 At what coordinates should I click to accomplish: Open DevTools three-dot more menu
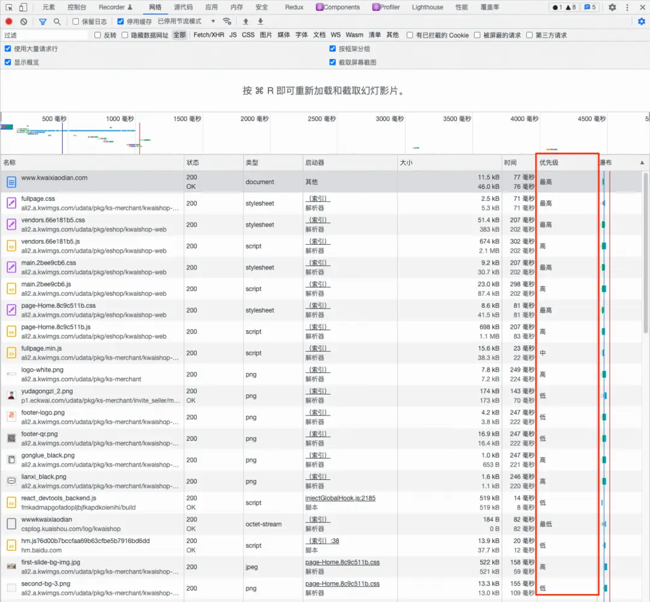pyautogui.click(x=627, y=7)
